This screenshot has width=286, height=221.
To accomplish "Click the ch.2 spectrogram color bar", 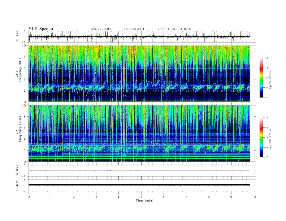I will 261,137.
